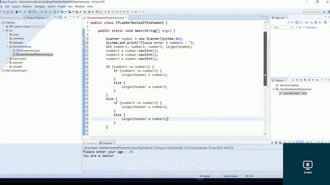Expand the array package node
The width and height of the screenshot is (330, 185).
click(x=7, y=34)
